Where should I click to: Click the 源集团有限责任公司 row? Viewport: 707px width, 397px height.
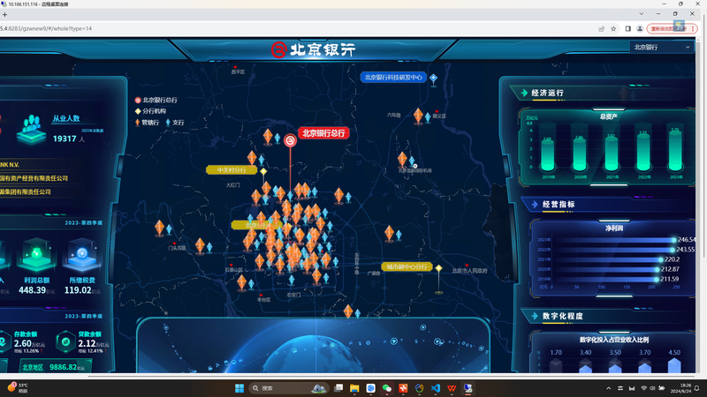26,191
